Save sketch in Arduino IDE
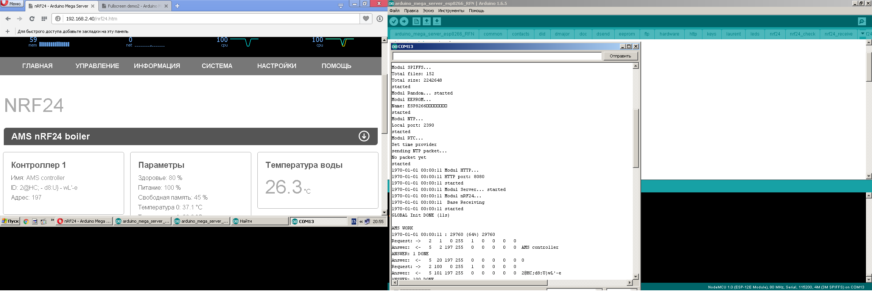The width and height of the screenshot is (872, 299). [x=437, y=21]
